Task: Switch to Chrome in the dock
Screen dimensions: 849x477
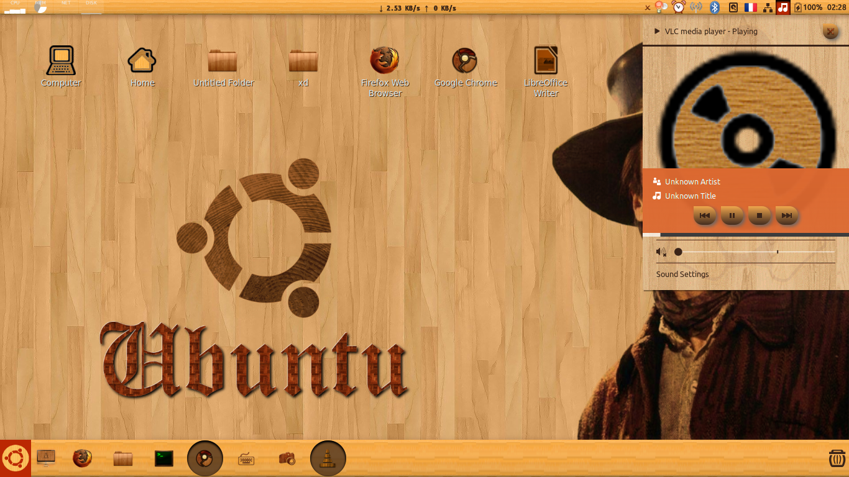Action: coord(205,458)
